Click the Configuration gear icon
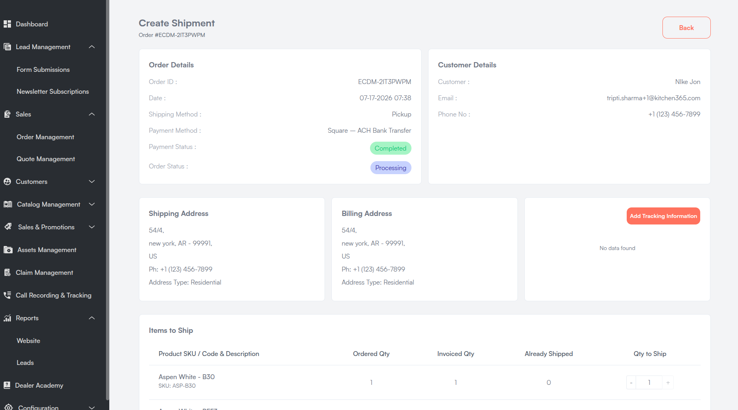Image resolution: width=738 pixels, height=410 pixels. [9, 407]
